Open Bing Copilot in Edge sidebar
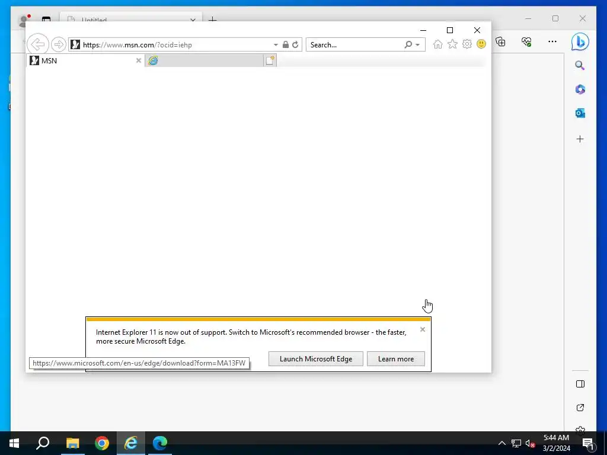607x455 pixels. [580, 42]
